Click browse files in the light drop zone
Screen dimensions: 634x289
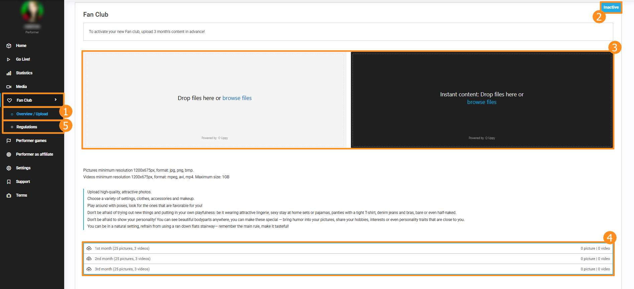click(237, 98)
